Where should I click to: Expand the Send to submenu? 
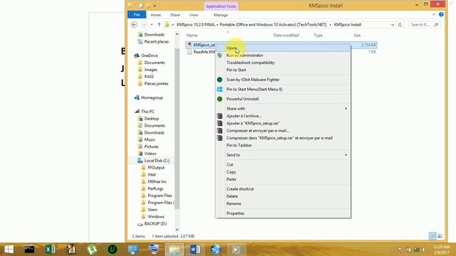click(283, 155)
